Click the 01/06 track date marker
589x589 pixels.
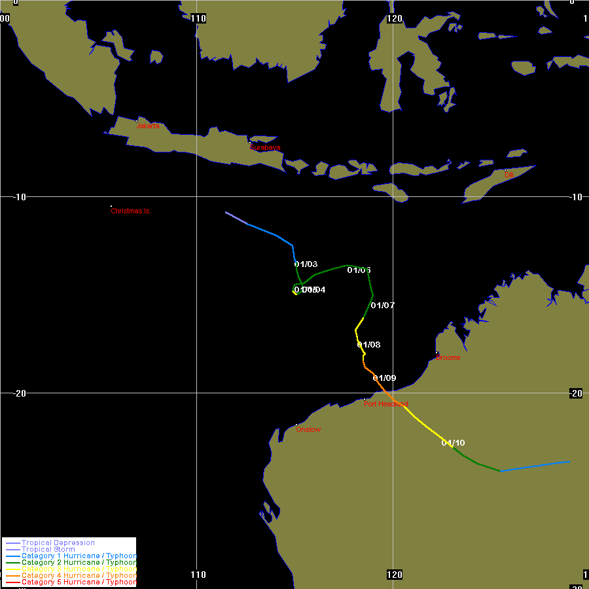point(359,270)
